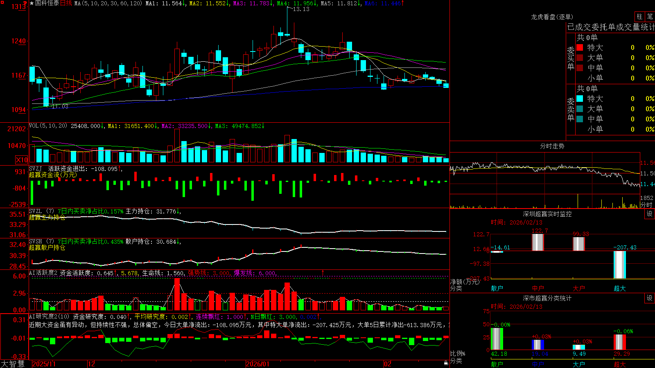This screenshot has width=655, height=368.
Task: Click the 散户持仓: 30.684 value
Action: pyautogui.click(x=151, y=242)
